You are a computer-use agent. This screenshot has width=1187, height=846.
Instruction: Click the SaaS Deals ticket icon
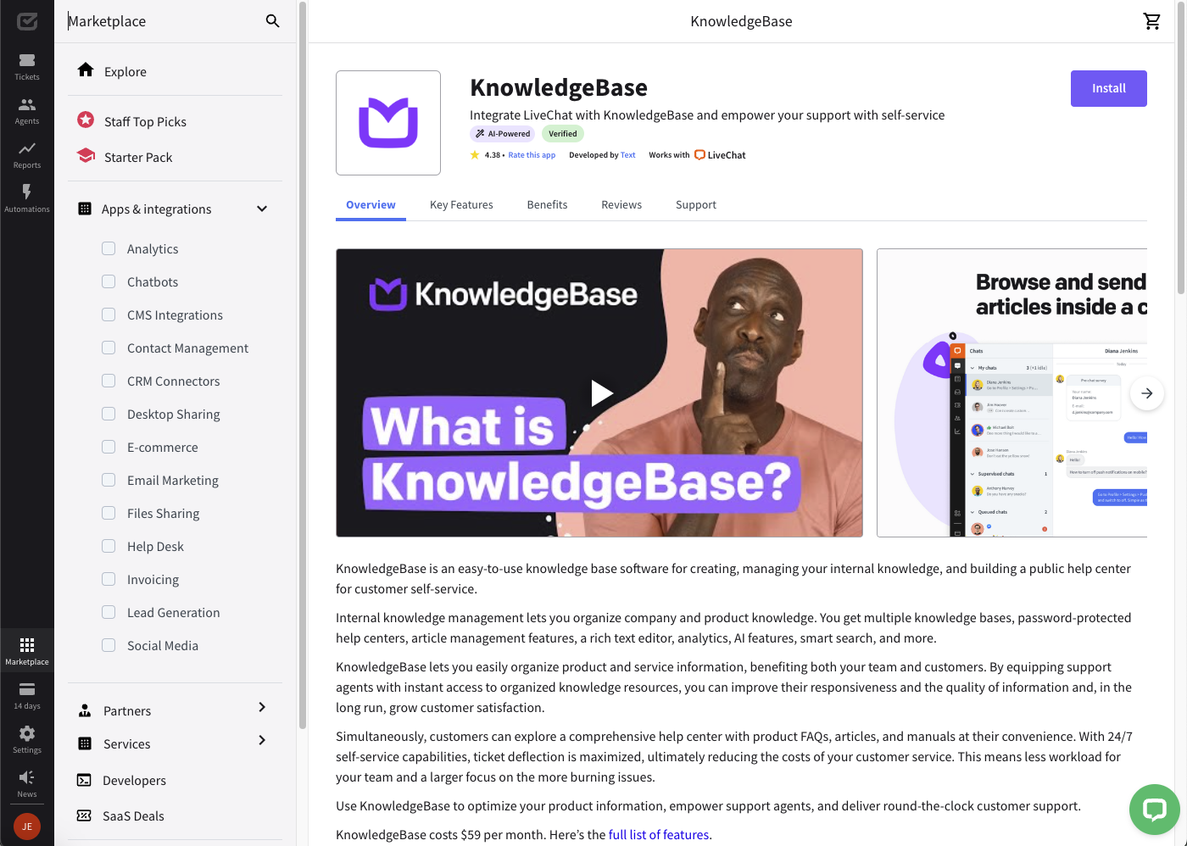(x=84, y=815)
